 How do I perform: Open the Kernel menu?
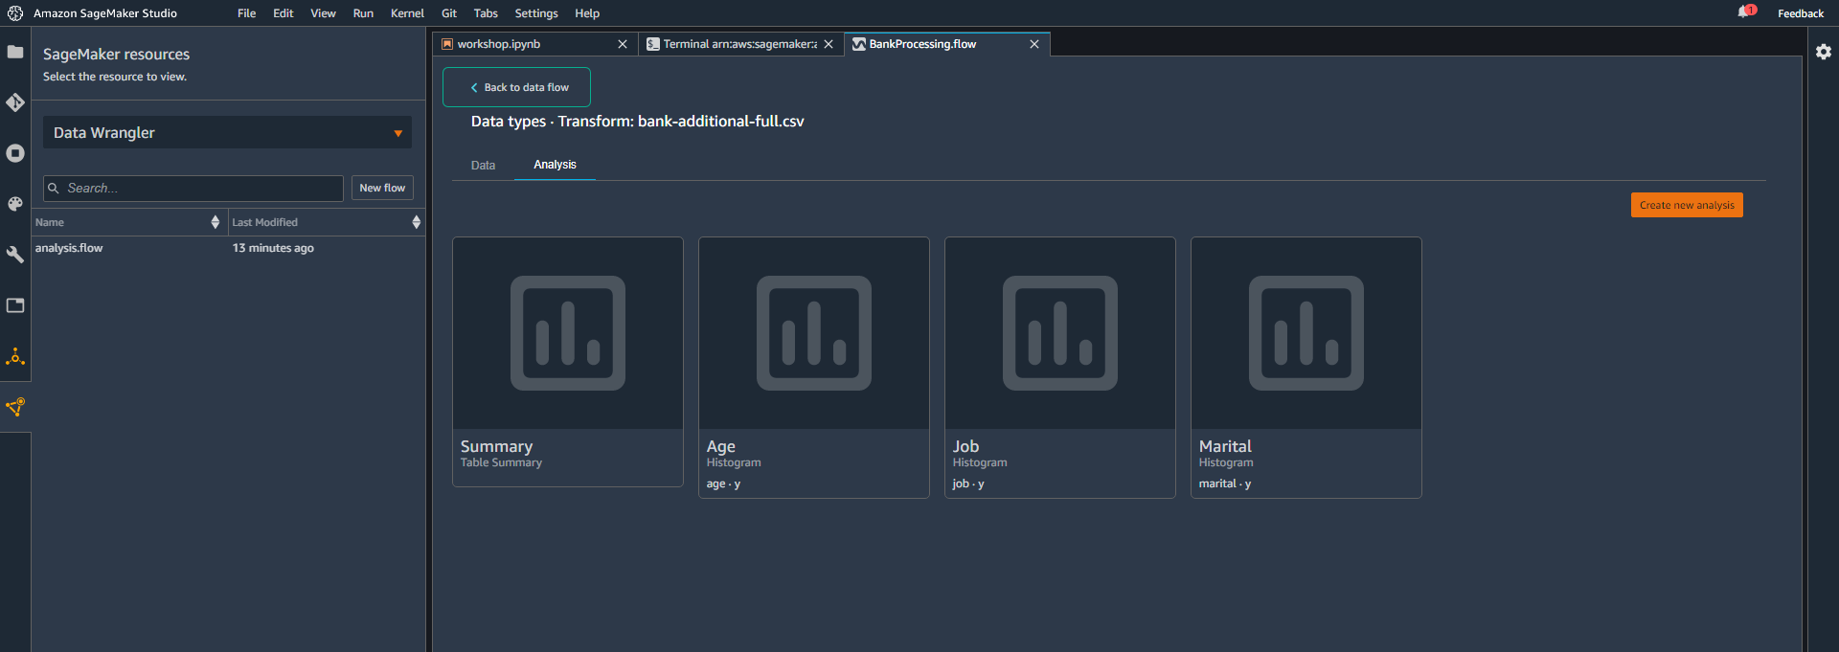407,13
